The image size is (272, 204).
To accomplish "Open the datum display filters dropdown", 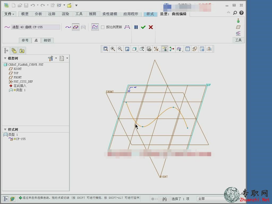I will click(156, 49).
